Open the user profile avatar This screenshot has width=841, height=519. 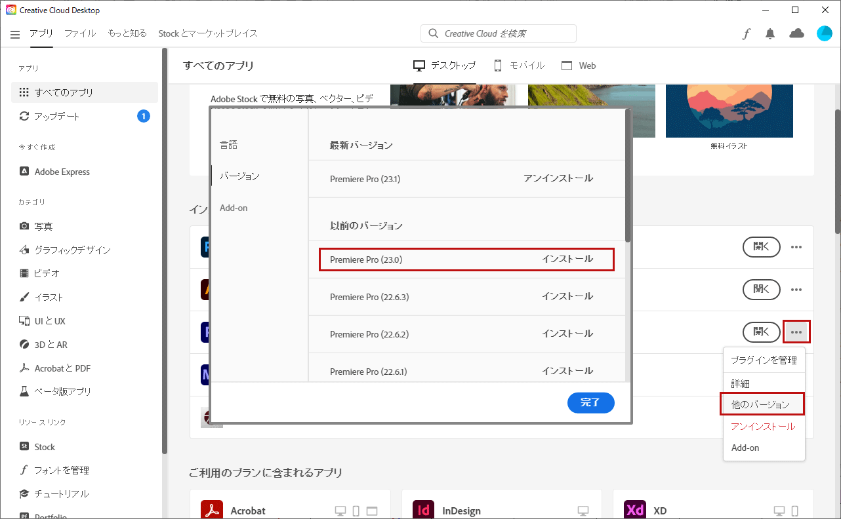[x=824, y=33]
